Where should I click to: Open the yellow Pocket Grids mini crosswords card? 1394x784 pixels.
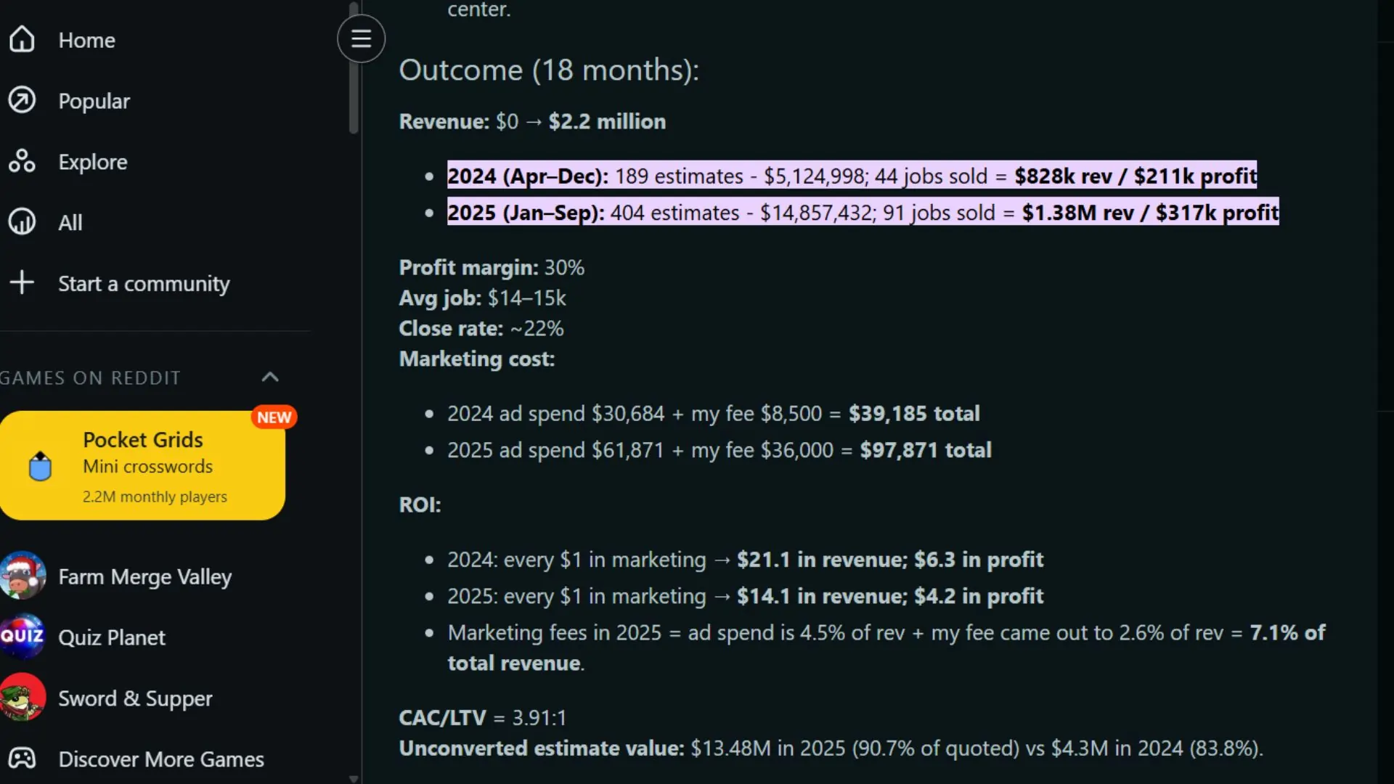point(142,465)
